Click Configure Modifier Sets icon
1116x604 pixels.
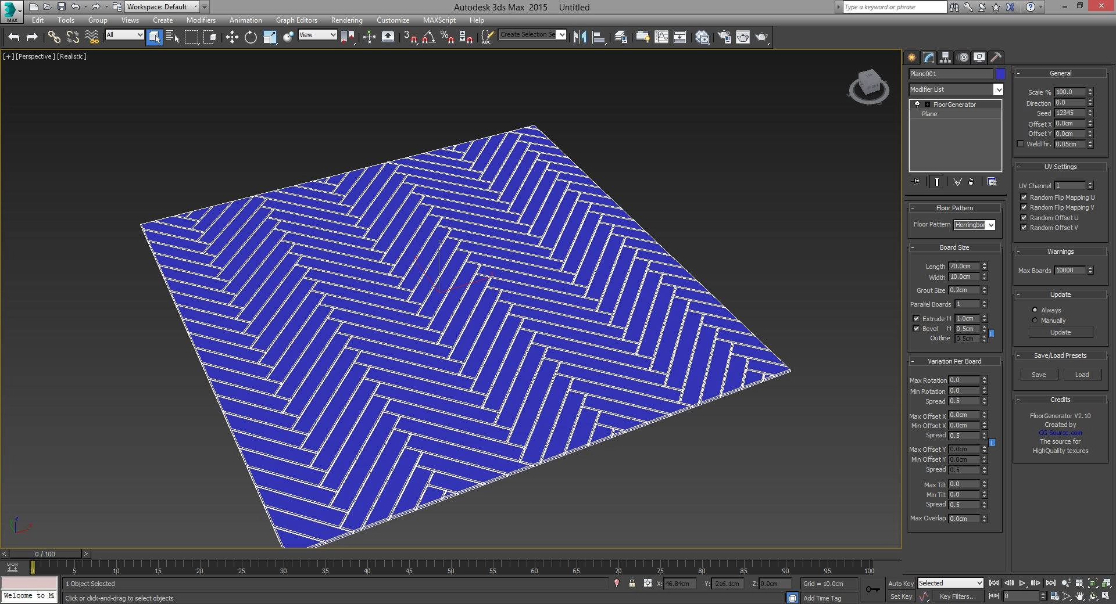[x=992, y=182]
